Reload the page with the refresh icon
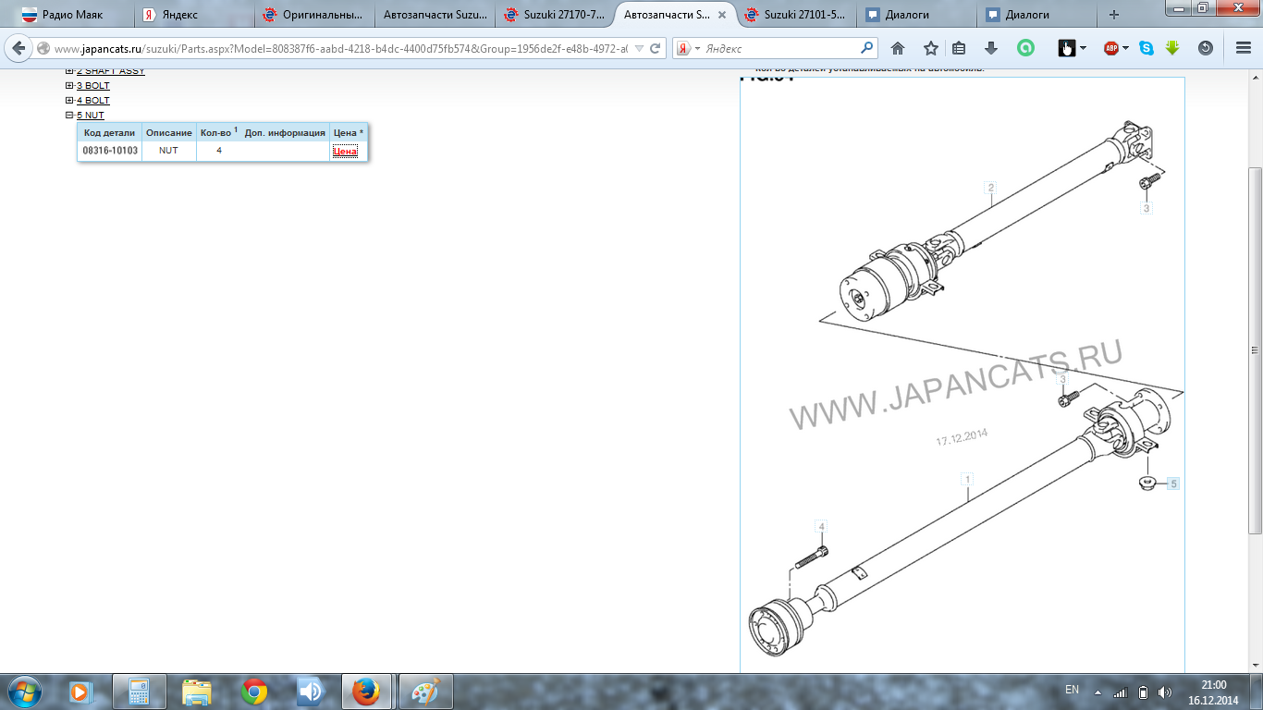Image resolution: width=1263 pixels, height=710 pixels. click(656, 48)
